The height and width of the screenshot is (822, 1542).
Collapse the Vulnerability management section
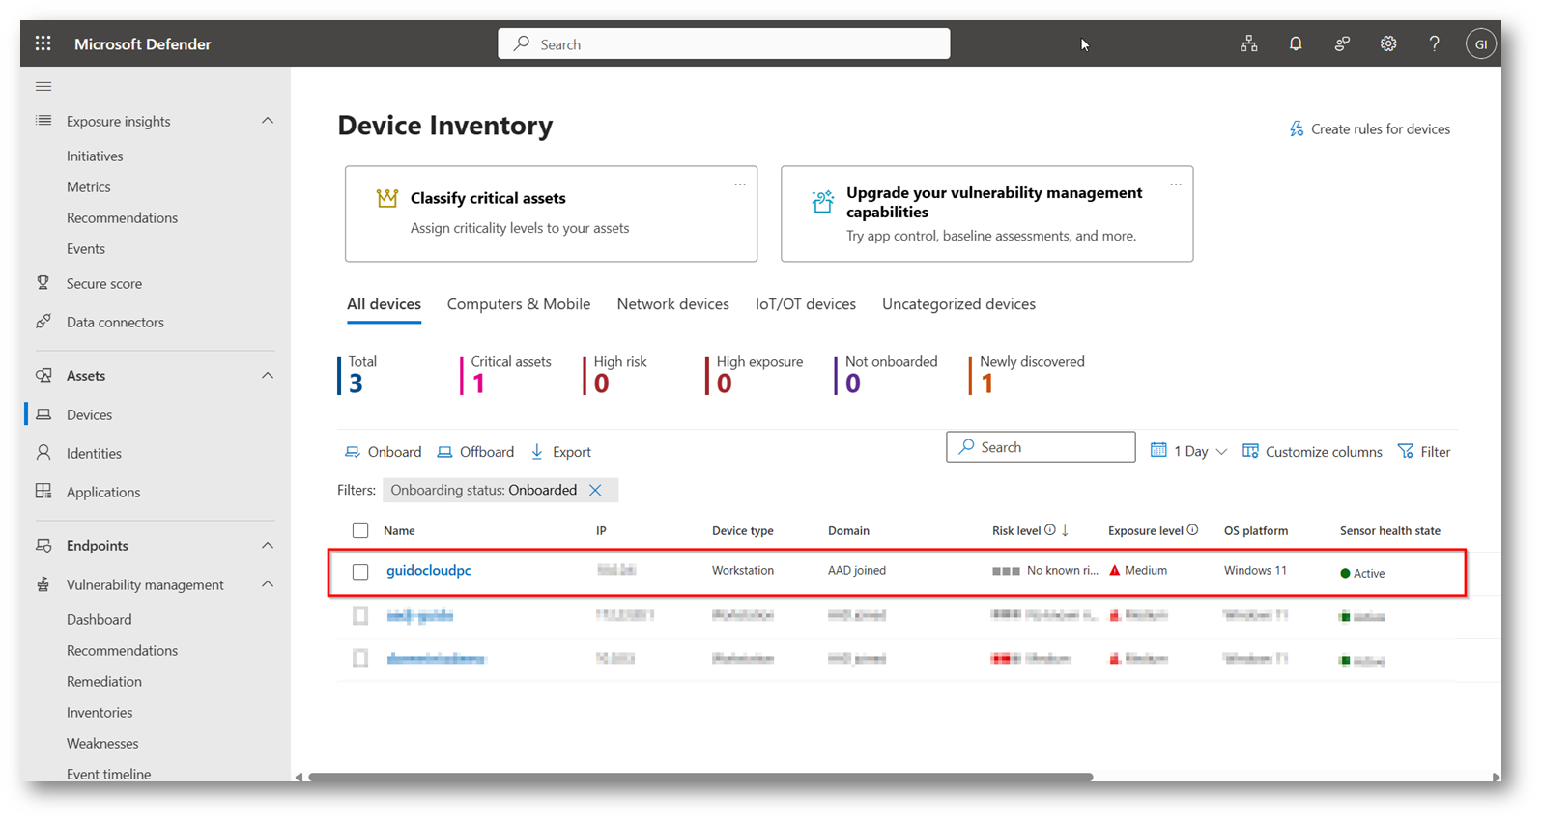click(x=268, y=584)
